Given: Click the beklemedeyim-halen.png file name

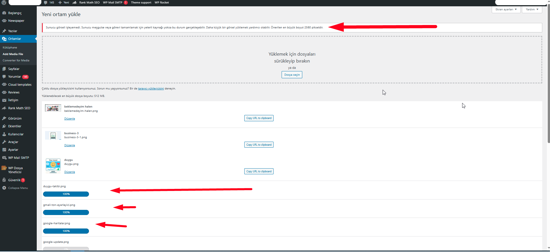Looking at the screenshot, I should pyautogui.click(x=81, y=111).
